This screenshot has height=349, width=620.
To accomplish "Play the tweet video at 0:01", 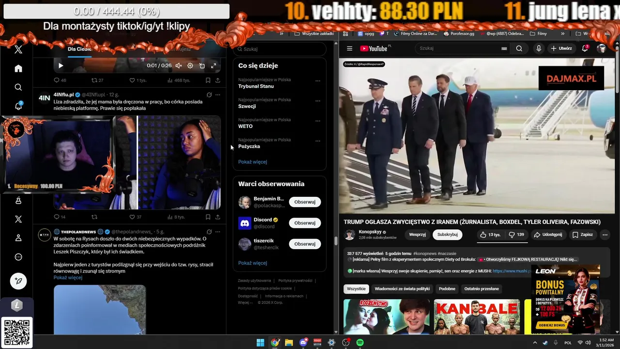I will [x=61, y=65].
